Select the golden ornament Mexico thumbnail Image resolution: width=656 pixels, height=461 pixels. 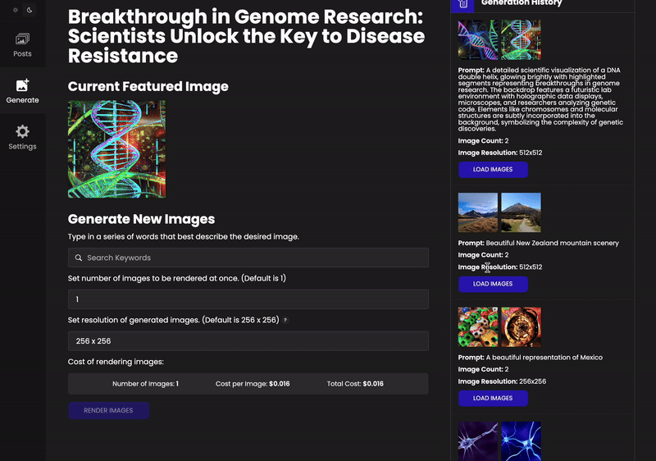[x=521, y=327]
